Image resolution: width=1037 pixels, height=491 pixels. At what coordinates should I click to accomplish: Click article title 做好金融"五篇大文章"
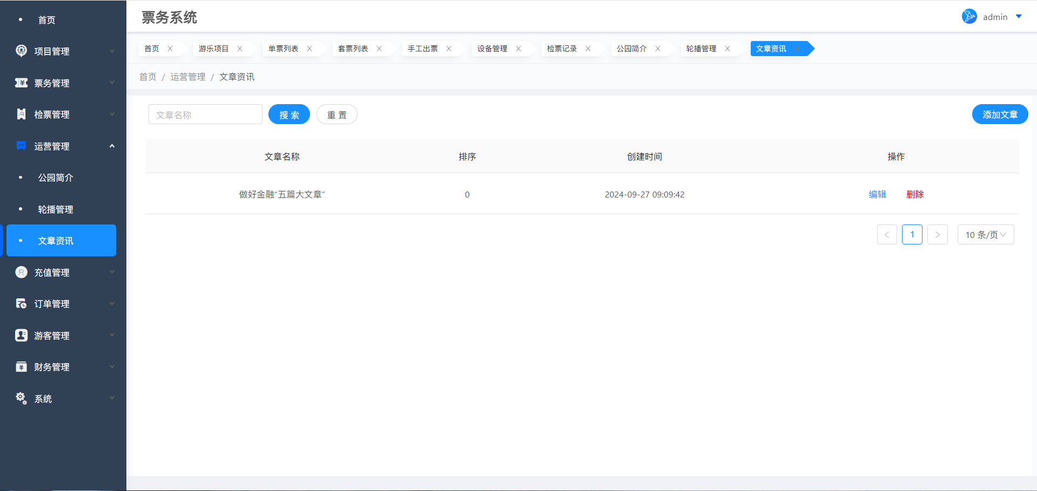(282, 194)
